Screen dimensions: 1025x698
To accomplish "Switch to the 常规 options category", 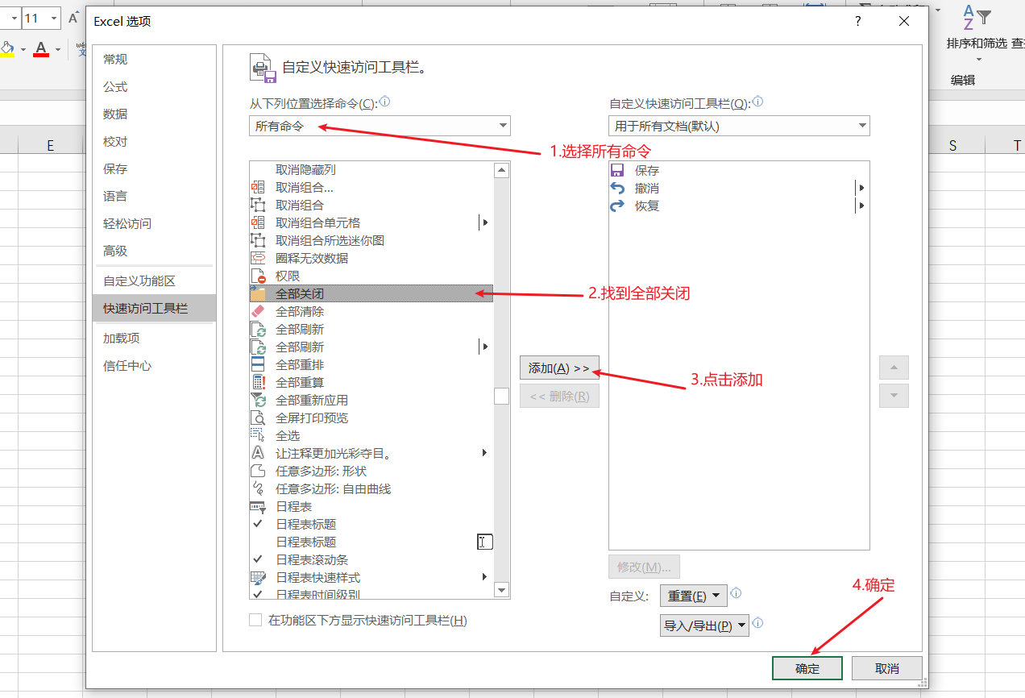I will tap(154, 59).
